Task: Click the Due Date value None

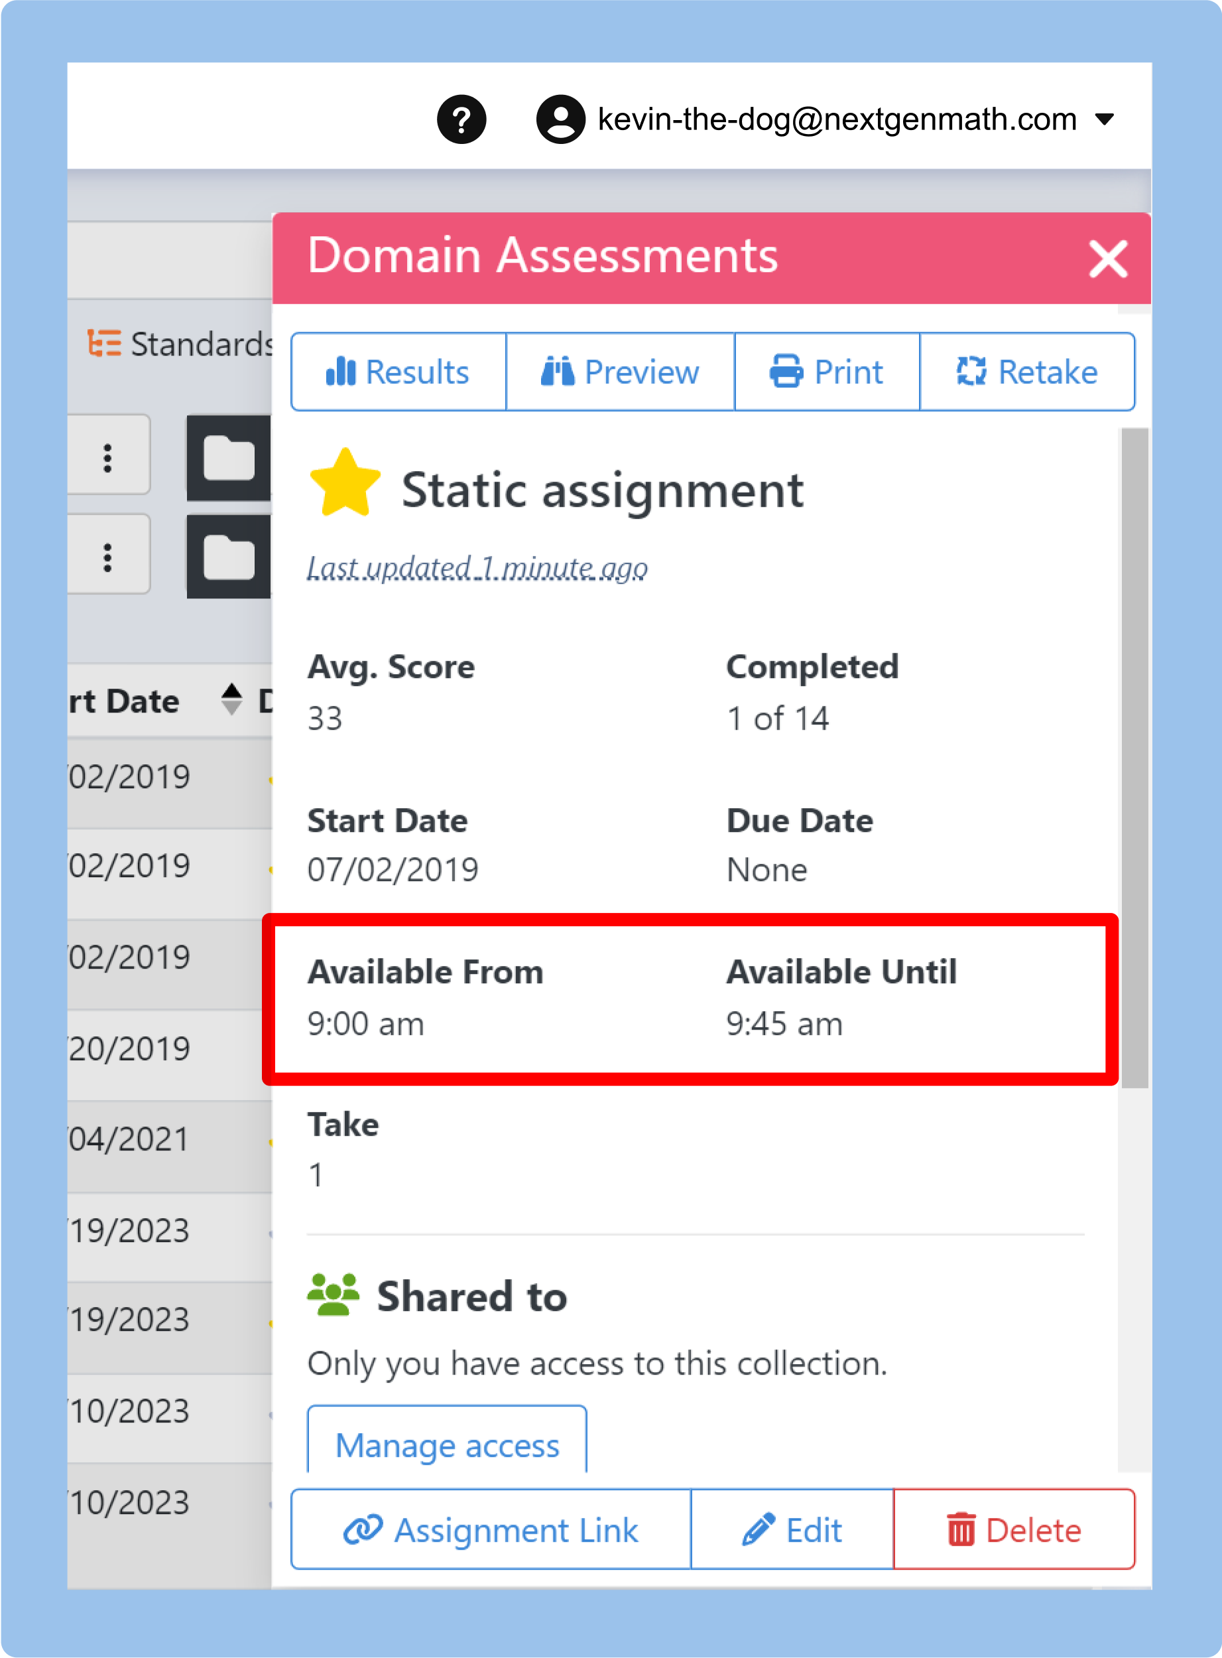Action: [766, 869]
